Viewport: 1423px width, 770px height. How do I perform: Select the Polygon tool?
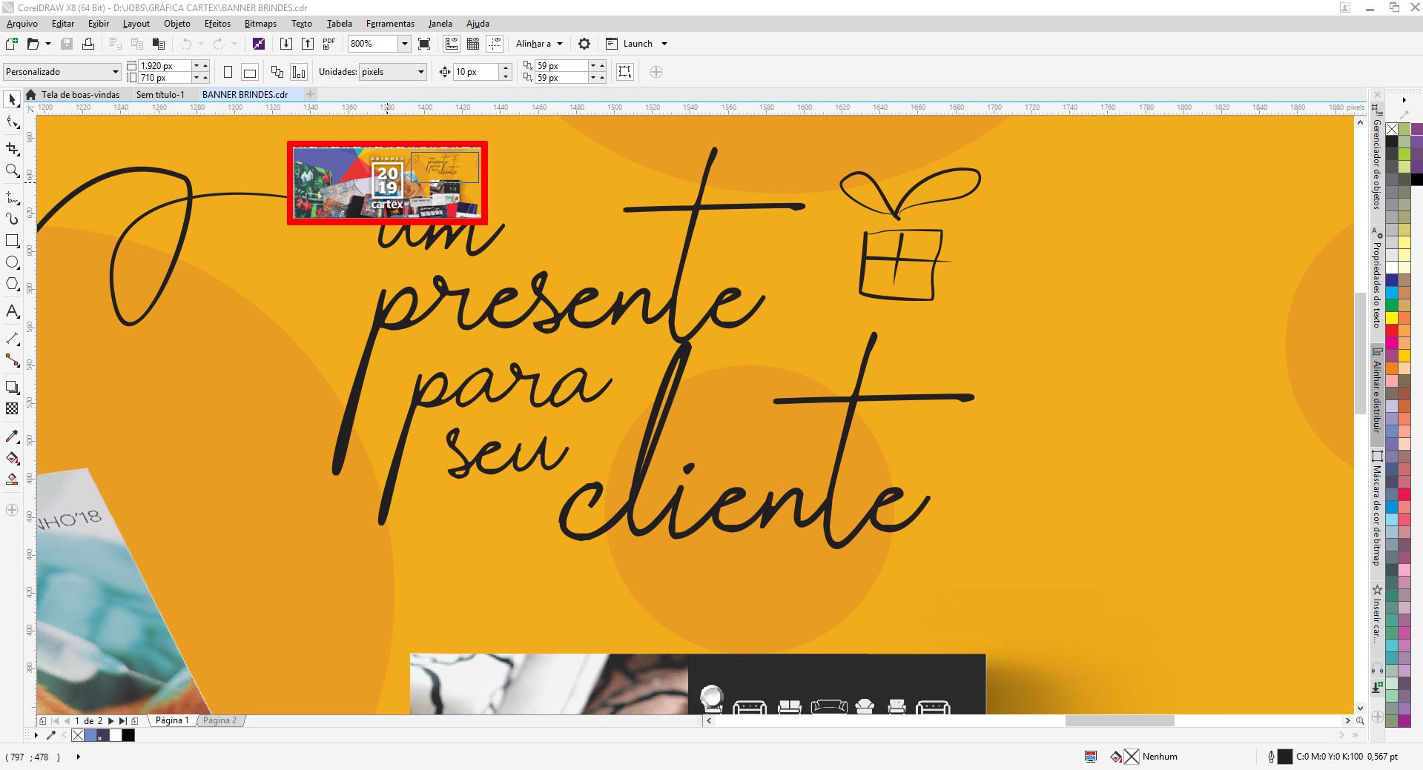pyautogui.click(x=12, y=284)
